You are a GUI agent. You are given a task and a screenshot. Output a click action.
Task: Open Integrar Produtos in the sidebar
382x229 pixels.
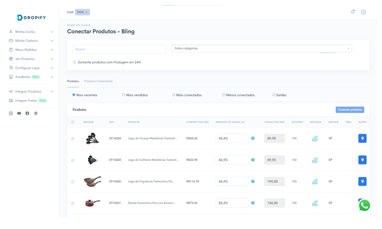pyautogui.click(x=28, y=91)
